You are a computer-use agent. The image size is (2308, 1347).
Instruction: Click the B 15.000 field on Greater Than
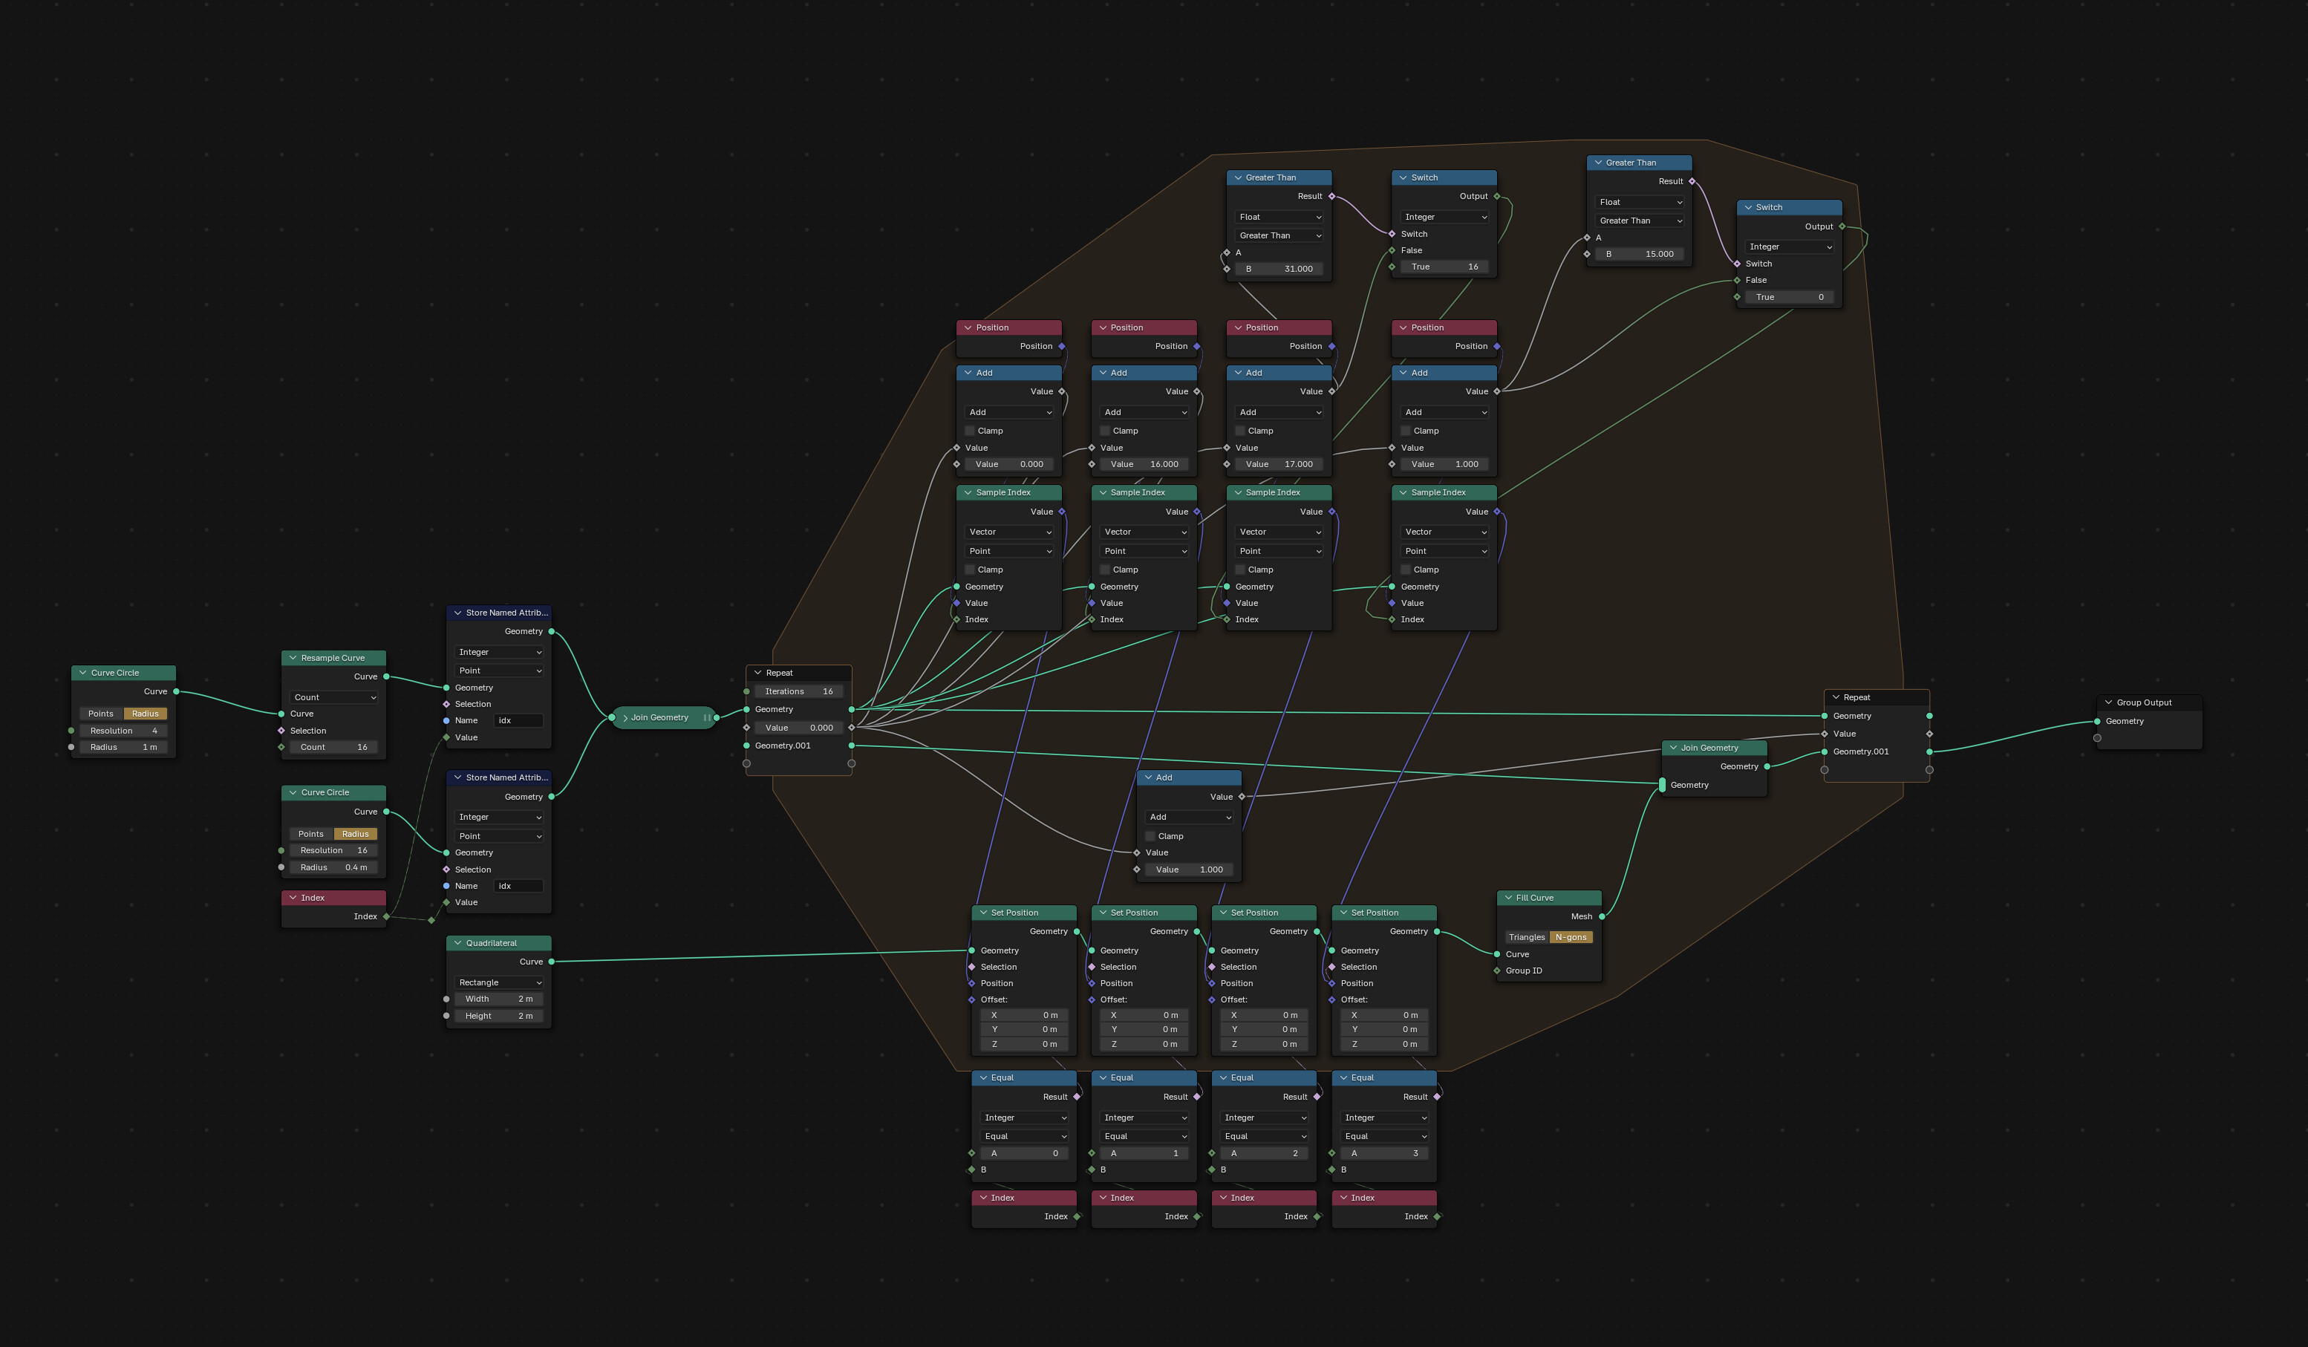coord(1640,254)
